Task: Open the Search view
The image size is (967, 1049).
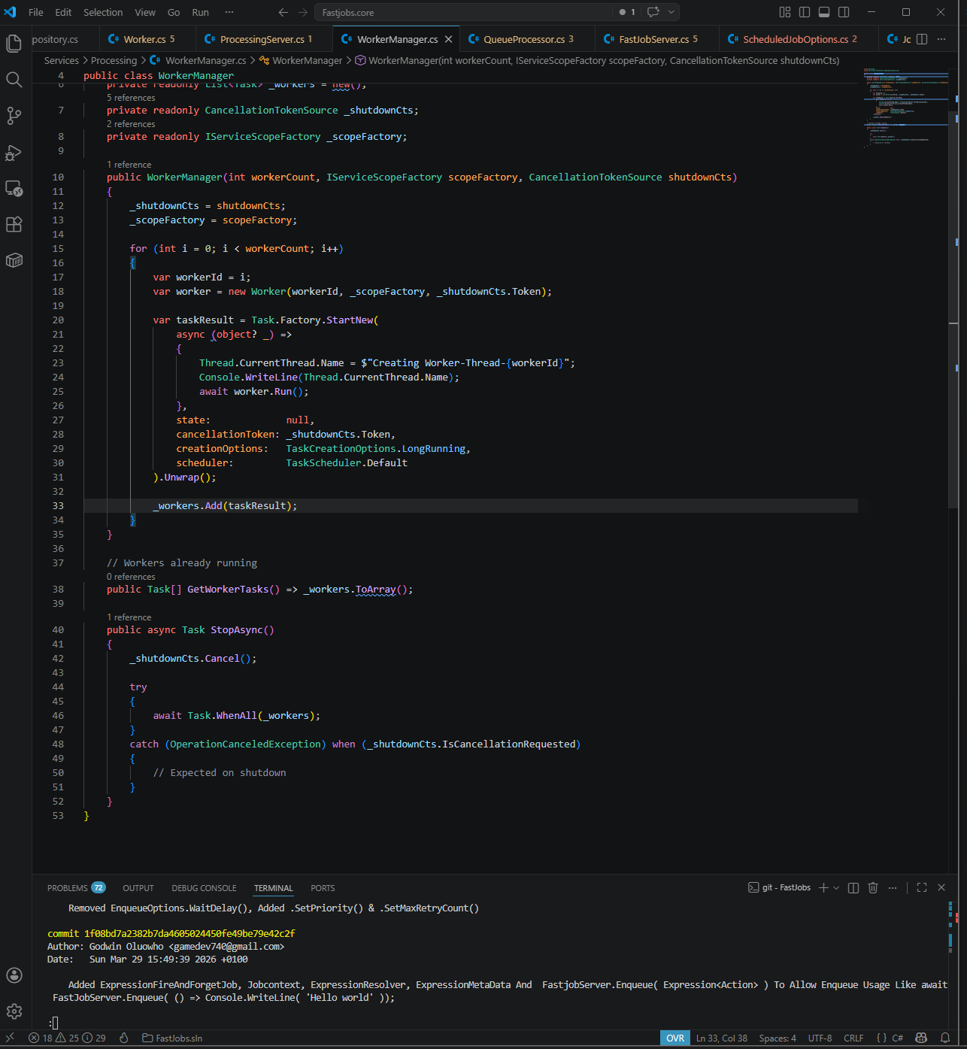Action: [x=14, y=80]
